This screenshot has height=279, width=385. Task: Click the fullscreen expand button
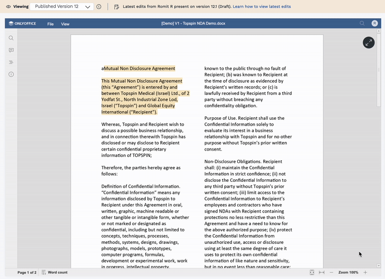369,42
